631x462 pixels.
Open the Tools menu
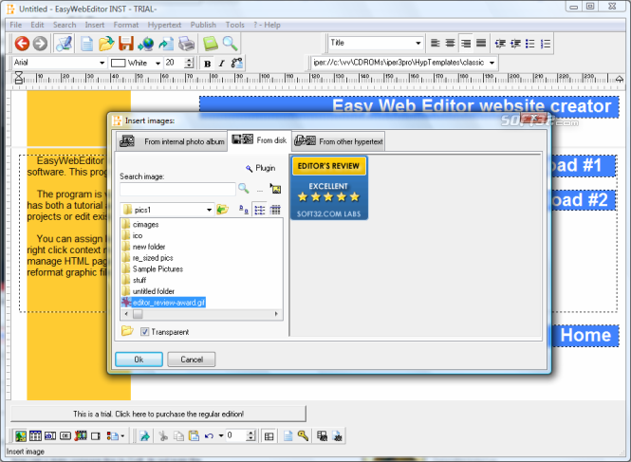point(235,25)
